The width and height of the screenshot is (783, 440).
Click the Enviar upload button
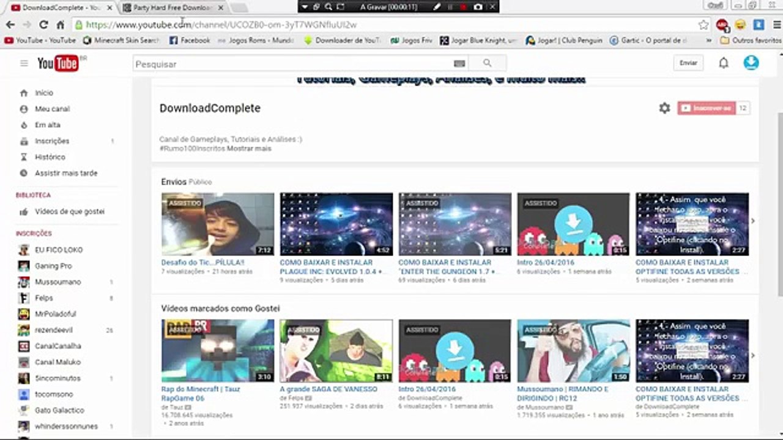[x=688, y=63]
